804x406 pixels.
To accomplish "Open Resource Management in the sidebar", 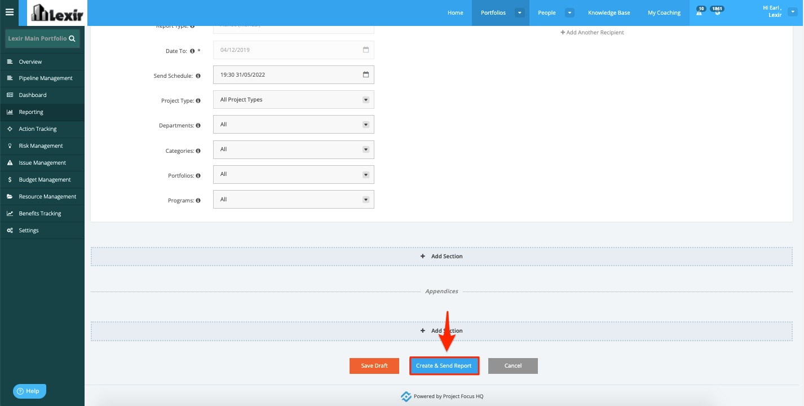I will (x=42, y=197).
